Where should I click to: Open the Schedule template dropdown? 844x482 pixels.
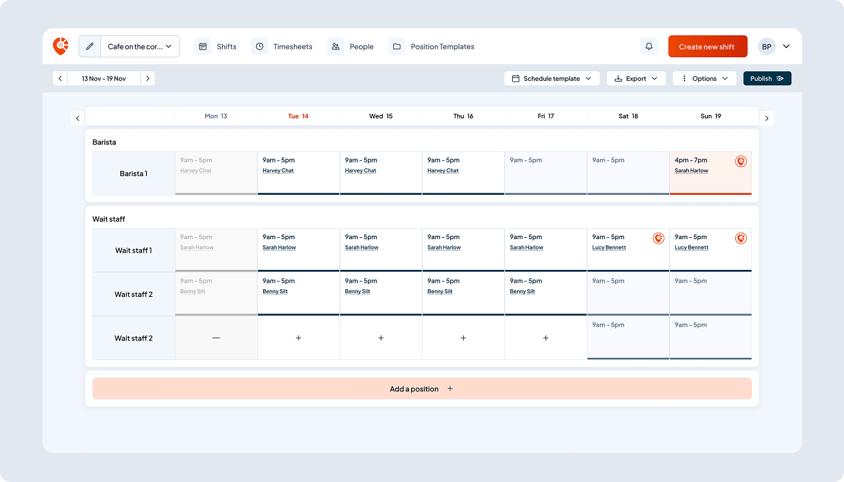pos(552,78)
